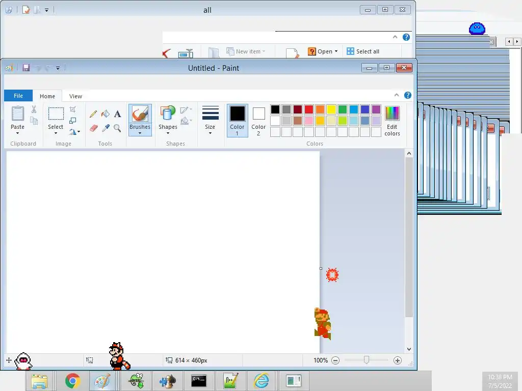Click New item in 'all' window

click(x=246, y=51)
